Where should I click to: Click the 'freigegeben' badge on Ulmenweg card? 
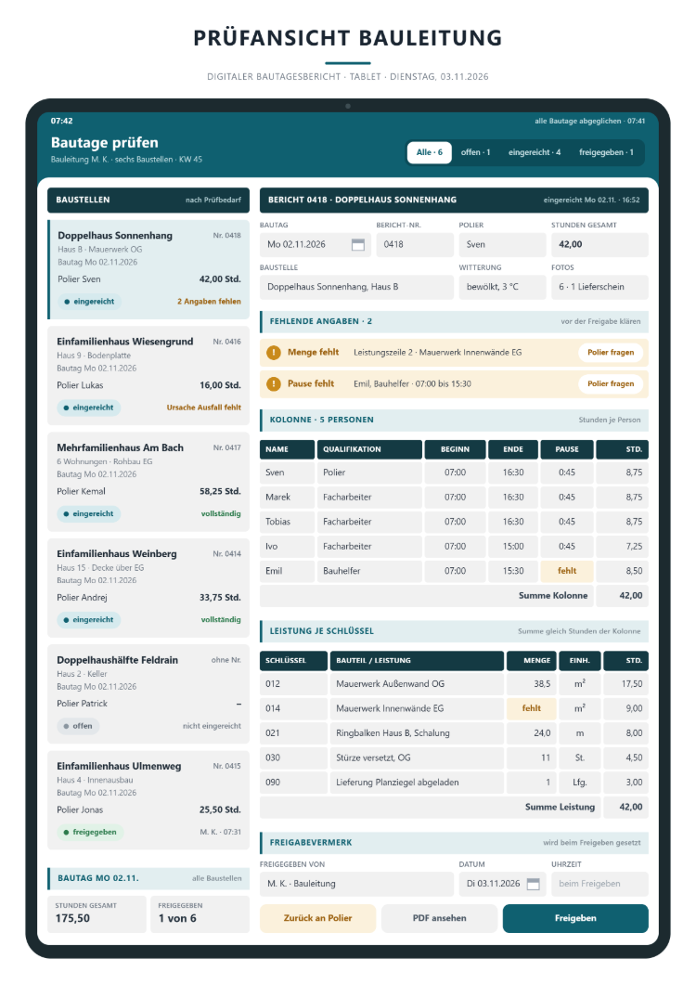[x=90, y=832]
